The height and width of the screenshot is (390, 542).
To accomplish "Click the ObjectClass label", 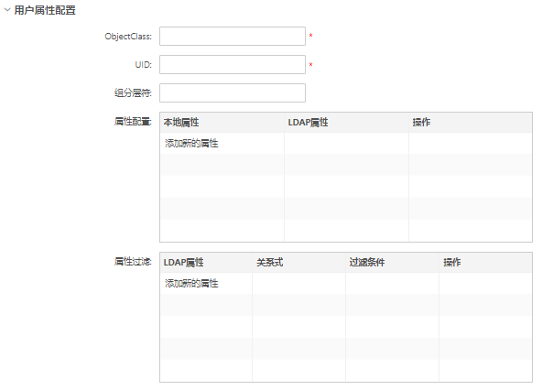I will click(x=128, y=37).
